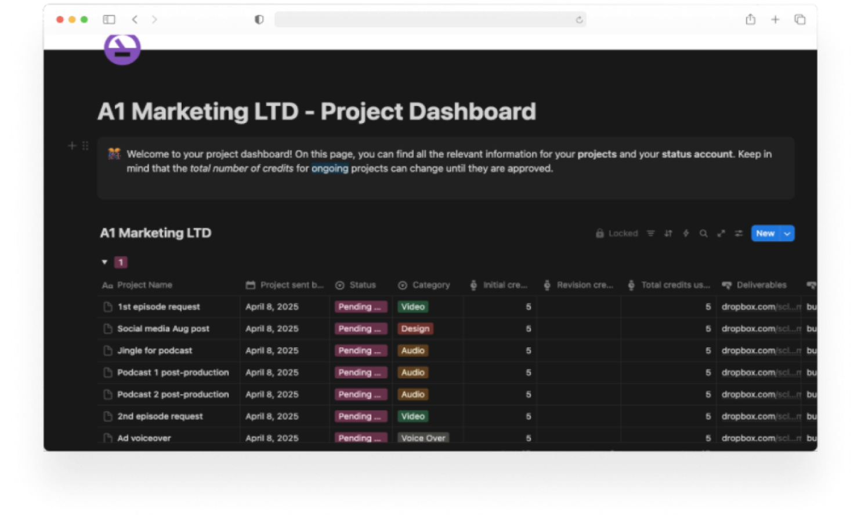The image size is (861, 522).
Task: Click the Initial credits column header
Action: 499,285
